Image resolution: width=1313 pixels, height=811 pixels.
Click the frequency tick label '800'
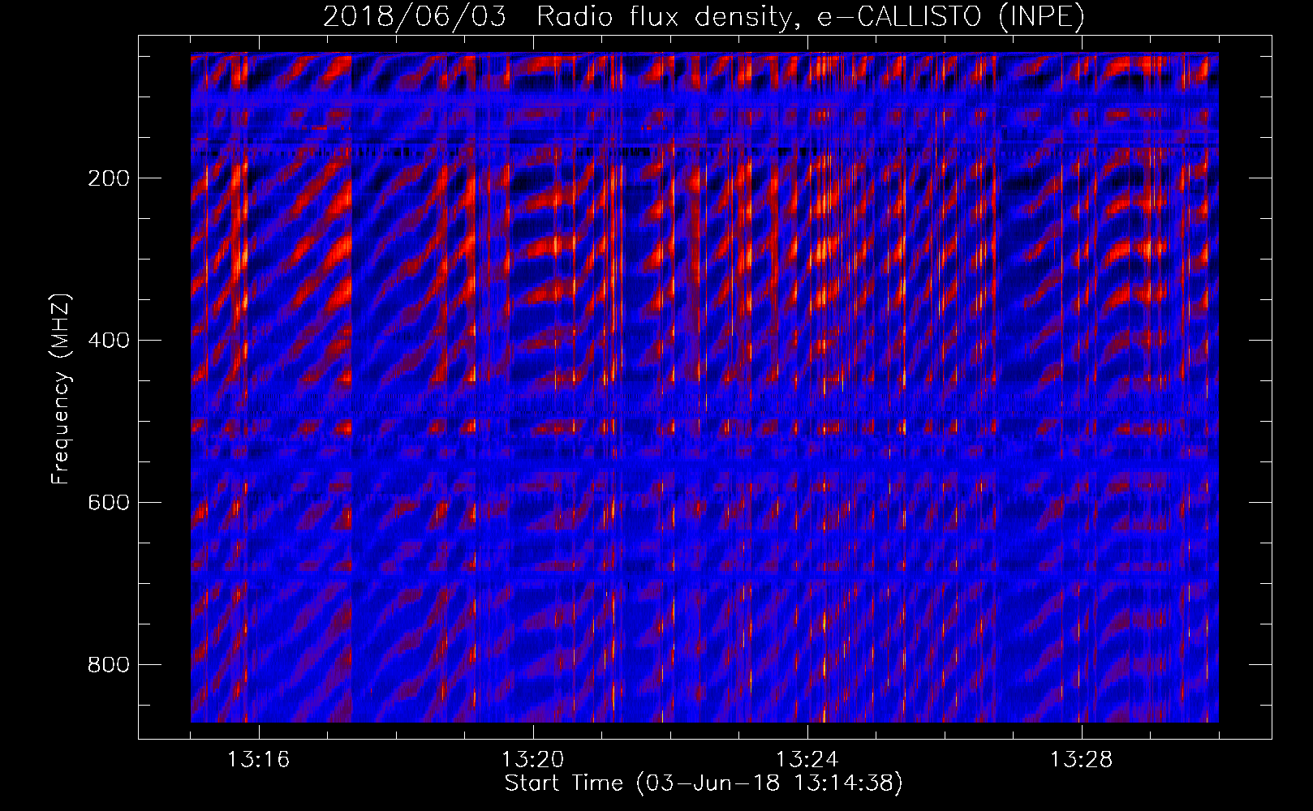tap(109, 665)
